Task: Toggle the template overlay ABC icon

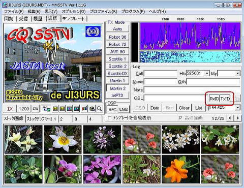Action: (x=46, y=109)
